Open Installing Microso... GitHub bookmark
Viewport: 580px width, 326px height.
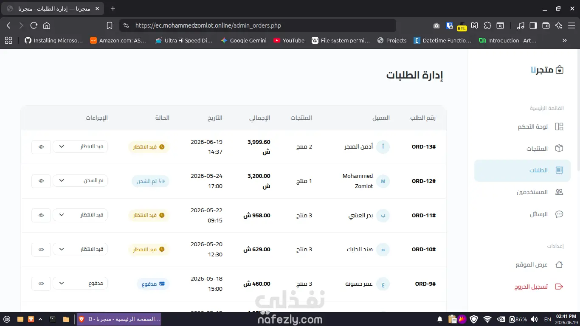pos(53,40)
